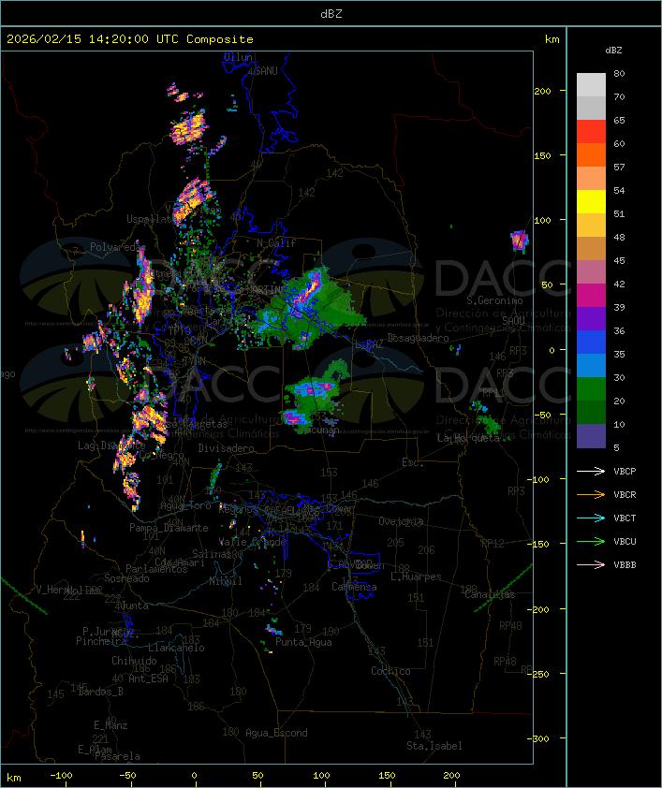Click the N_Calif label
This screenshot has width=662, height=788.
(x=276, y=242)
